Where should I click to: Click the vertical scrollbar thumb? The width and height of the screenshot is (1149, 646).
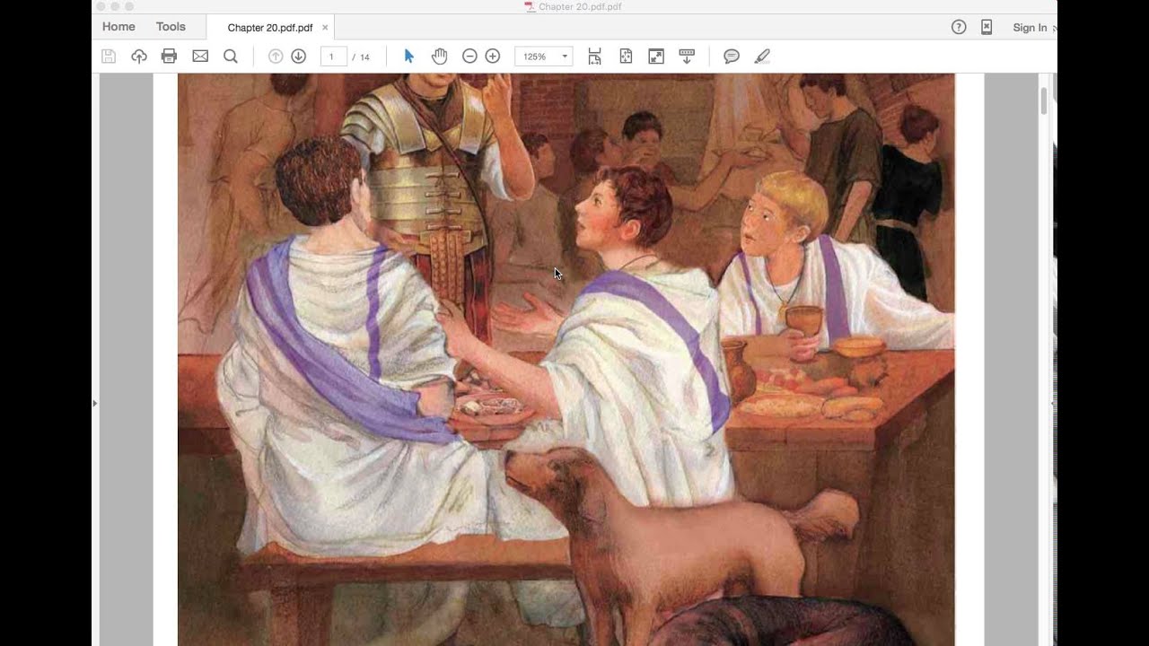[x=1044, y=101]
